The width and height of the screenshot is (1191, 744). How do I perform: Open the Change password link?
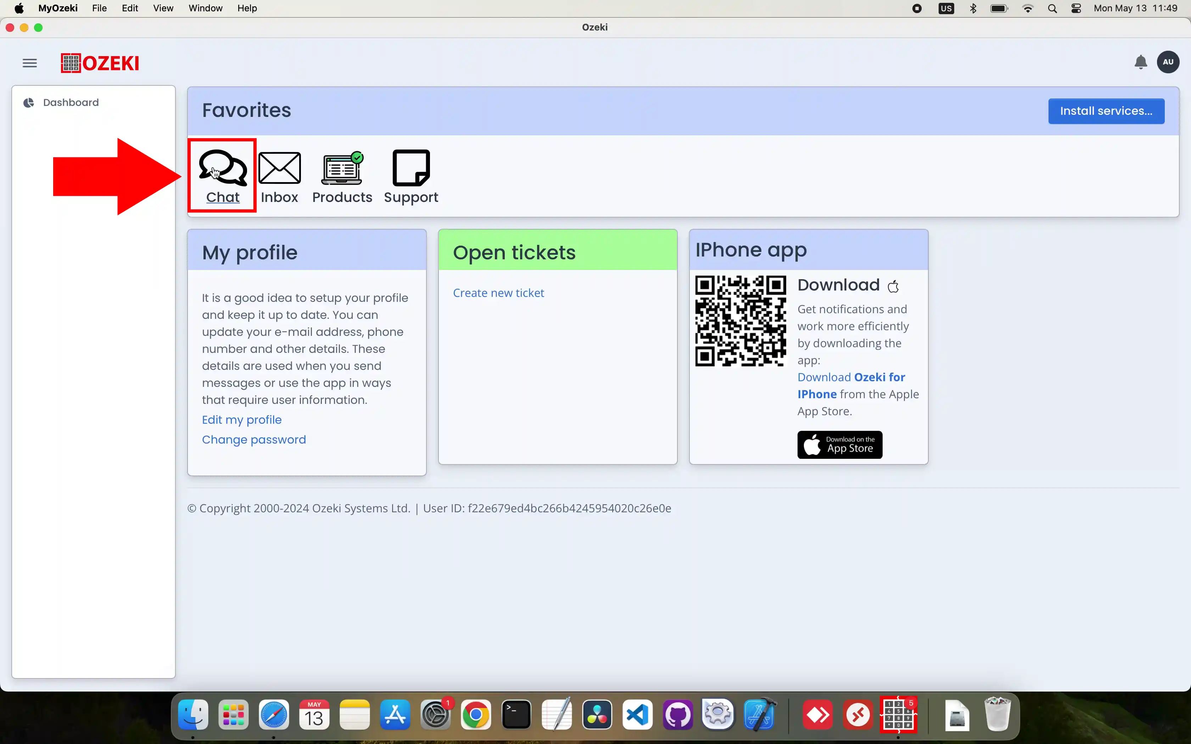[254, 439]
